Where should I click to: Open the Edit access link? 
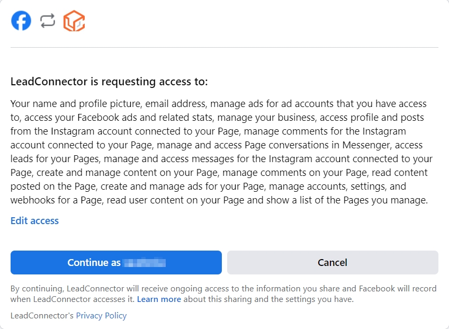34,221
